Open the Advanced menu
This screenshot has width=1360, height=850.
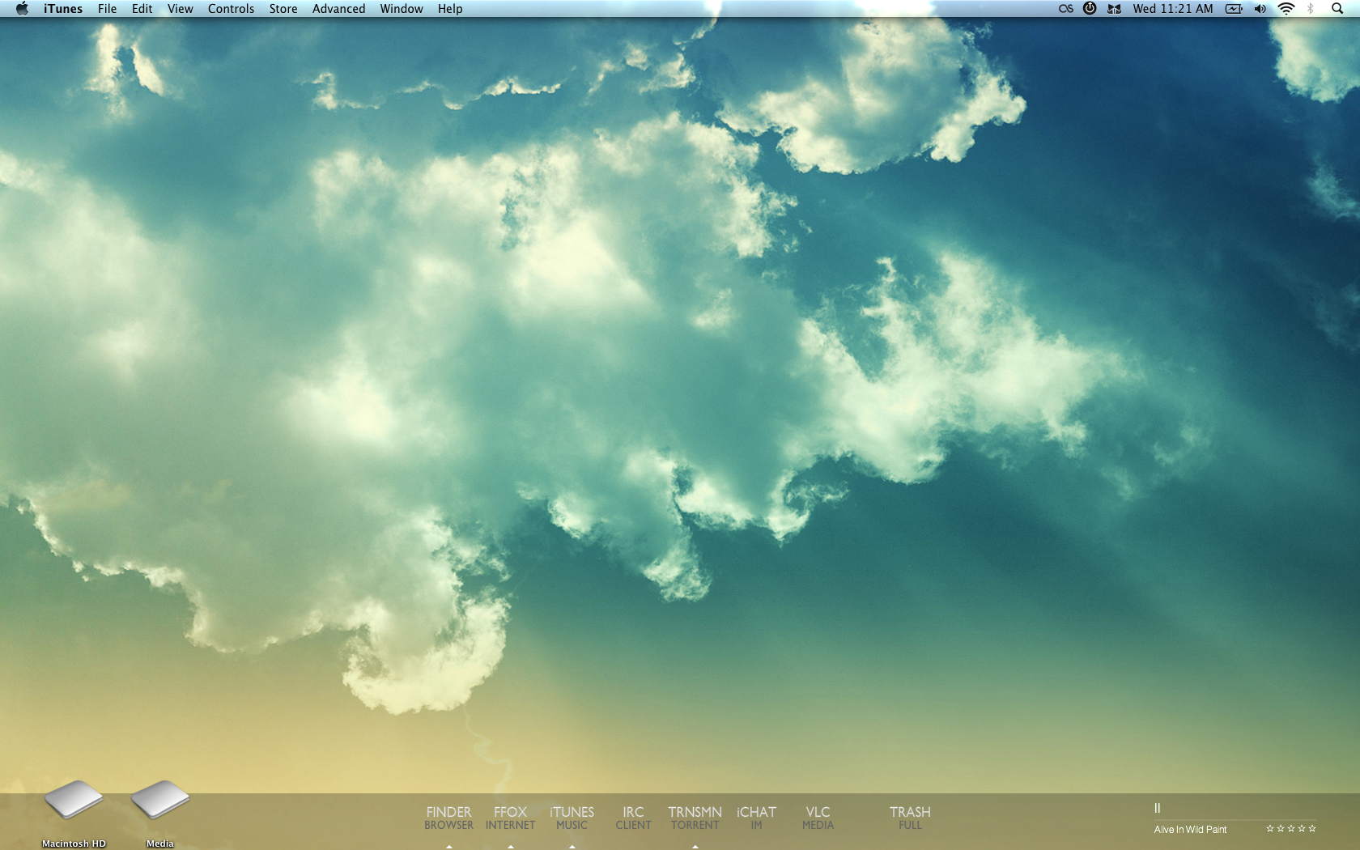coord(338,9)
